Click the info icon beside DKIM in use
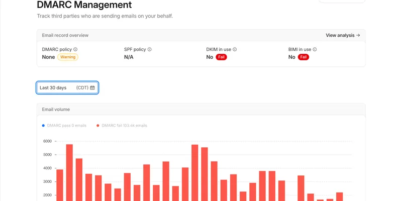 click(x=235, y=49)
